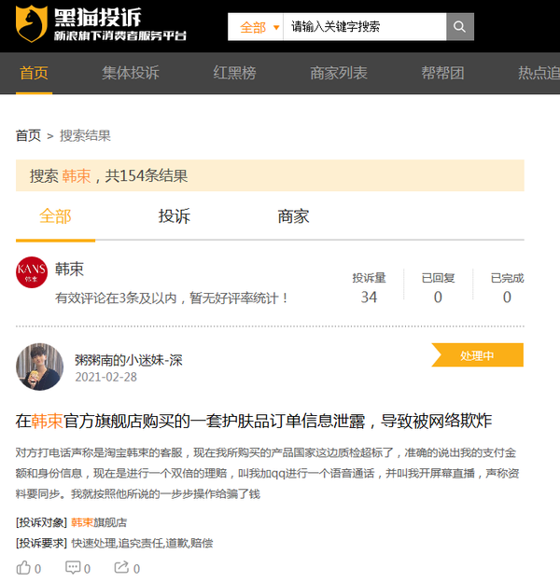Click the 已回复 0 statistic
The image size is (560, 582).
click(x=438, y=288)
